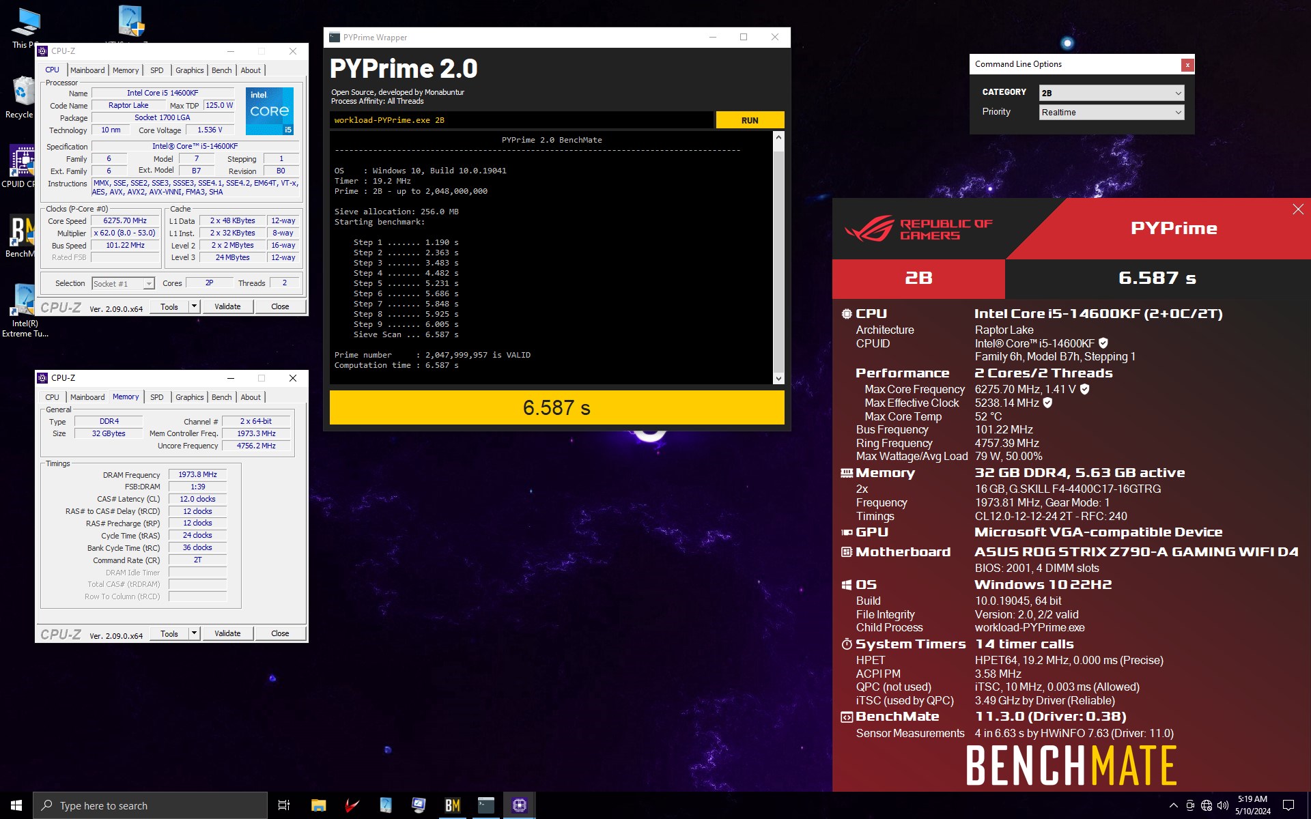Click the red bird taskbar icon
The image size is (1311, 819).
pyautogui.click(x=352, y=805)
